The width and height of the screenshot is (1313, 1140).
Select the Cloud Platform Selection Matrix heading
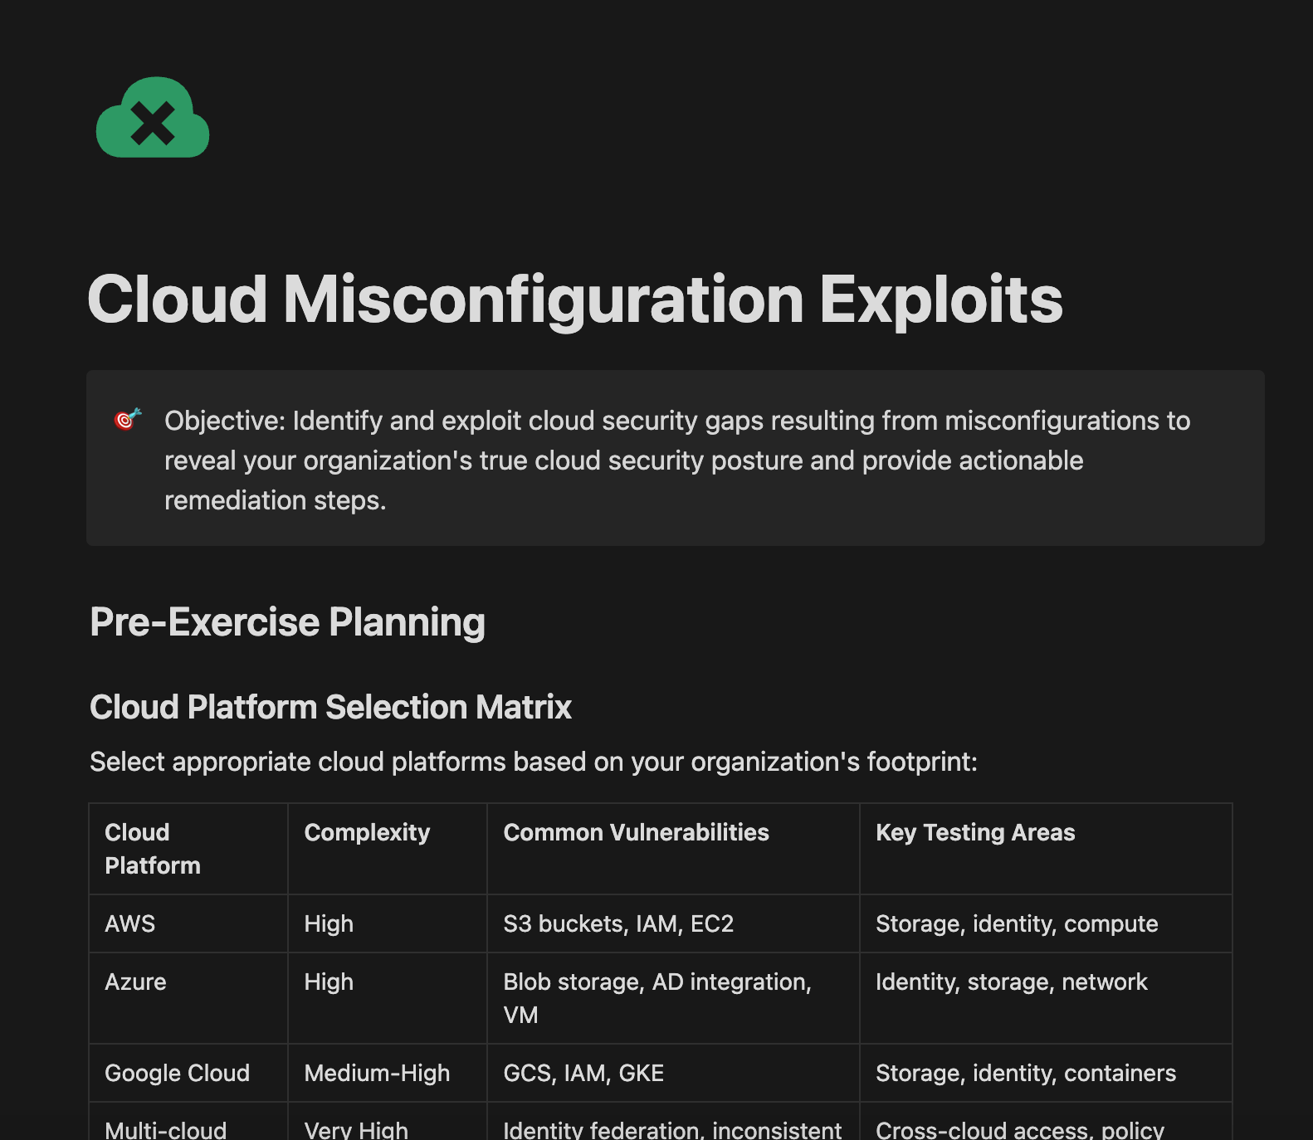[330, 707]
